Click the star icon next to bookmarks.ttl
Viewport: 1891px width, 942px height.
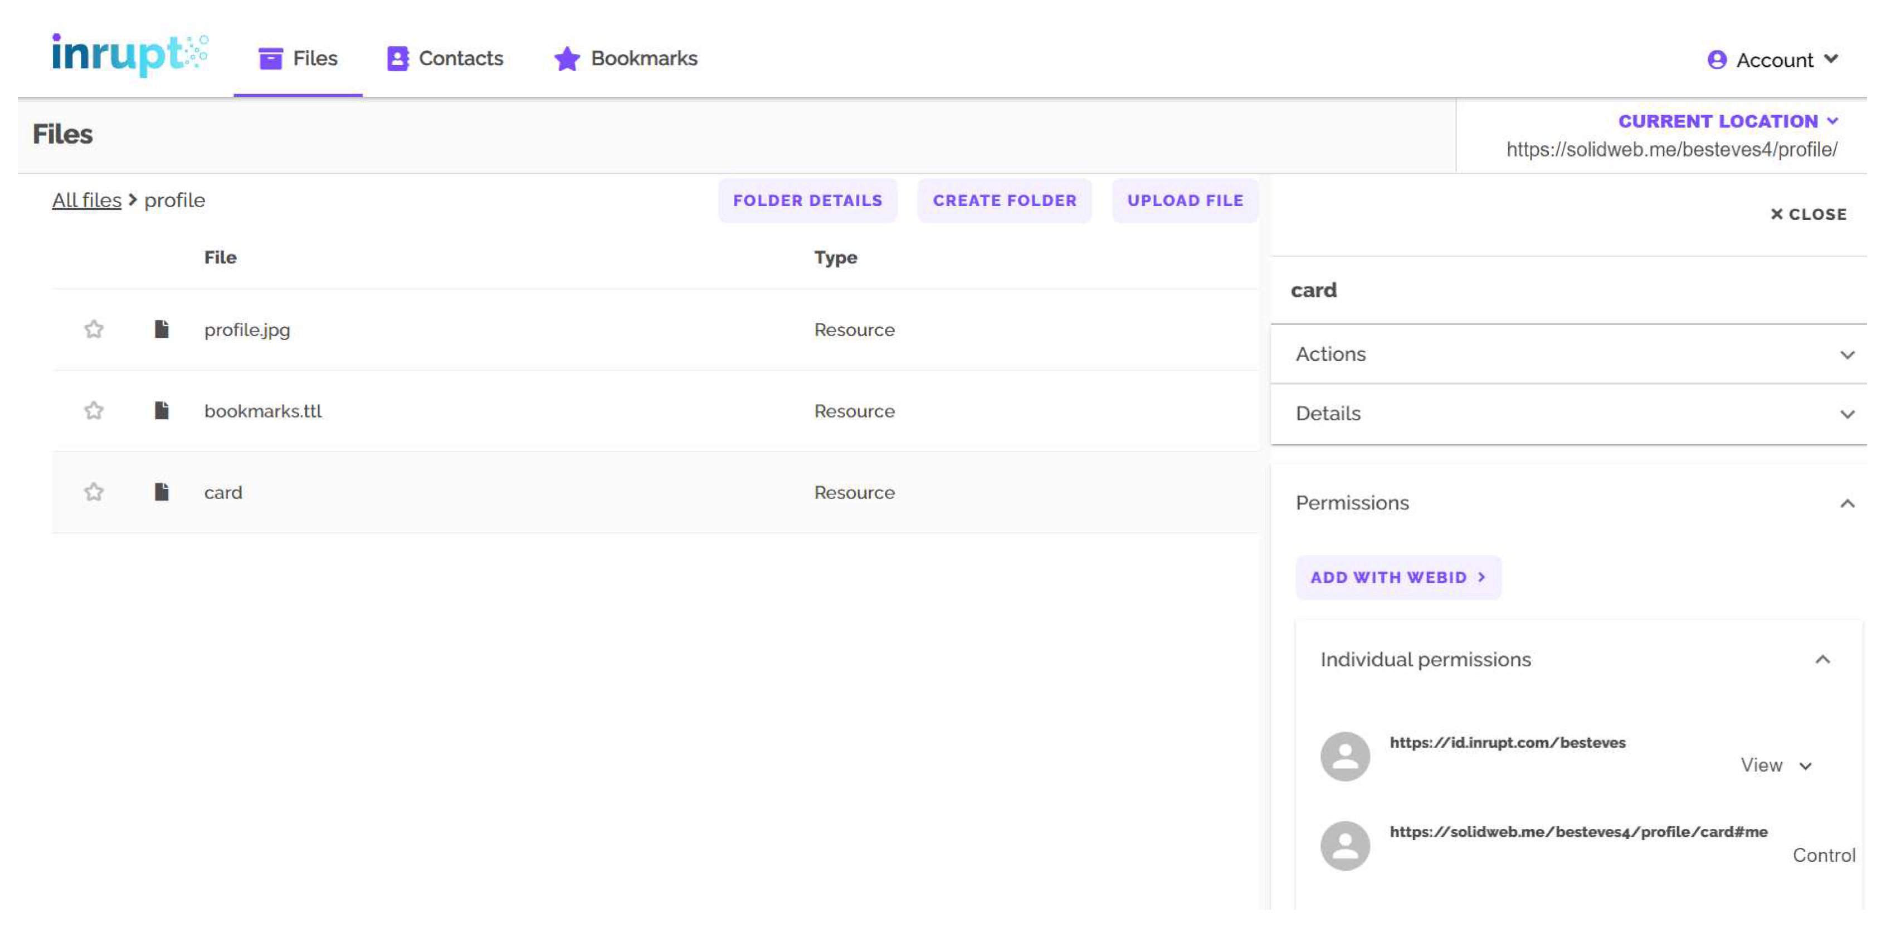pyautogui.click(x=94, y=410)
